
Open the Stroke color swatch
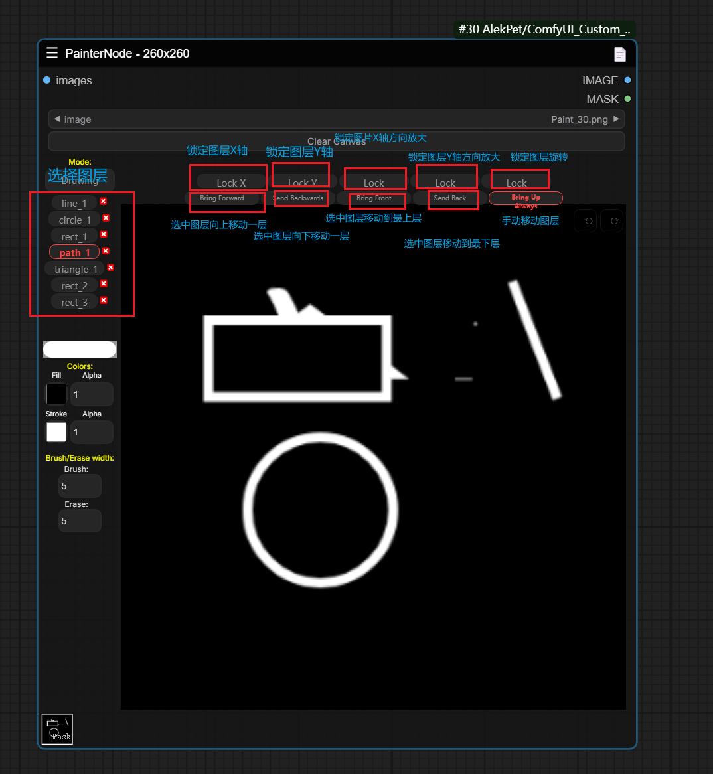point(56,432)
